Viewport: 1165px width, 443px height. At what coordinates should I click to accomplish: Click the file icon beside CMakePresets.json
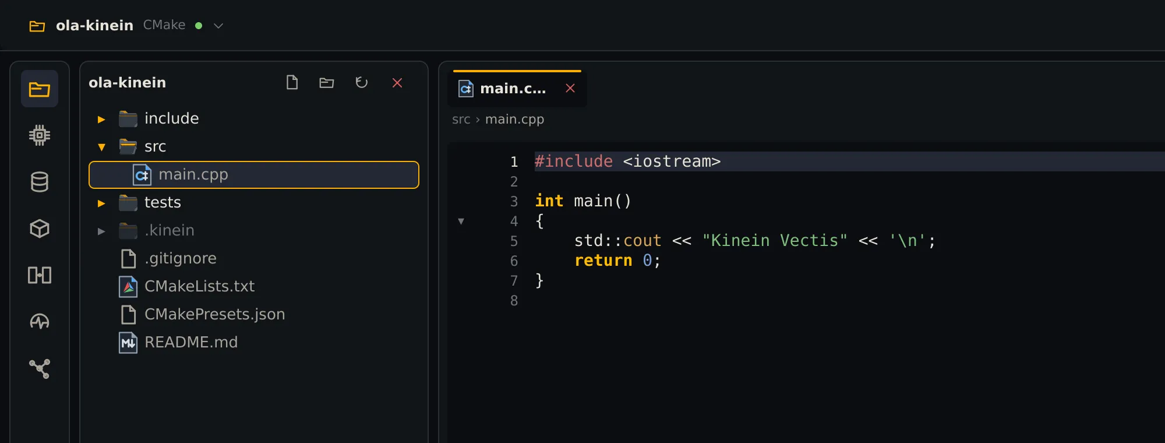point(128,314)
